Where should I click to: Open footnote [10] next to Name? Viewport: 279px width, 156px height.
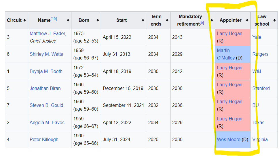(x=54, y=19)
